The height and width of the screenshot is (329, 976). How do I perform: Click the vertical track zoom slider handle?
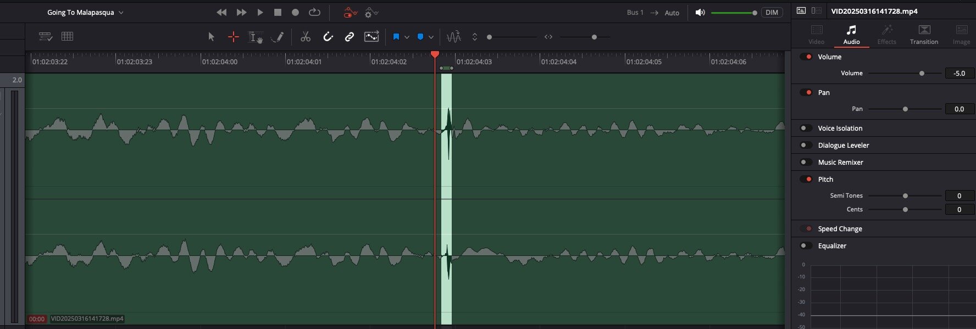[489, 37]
